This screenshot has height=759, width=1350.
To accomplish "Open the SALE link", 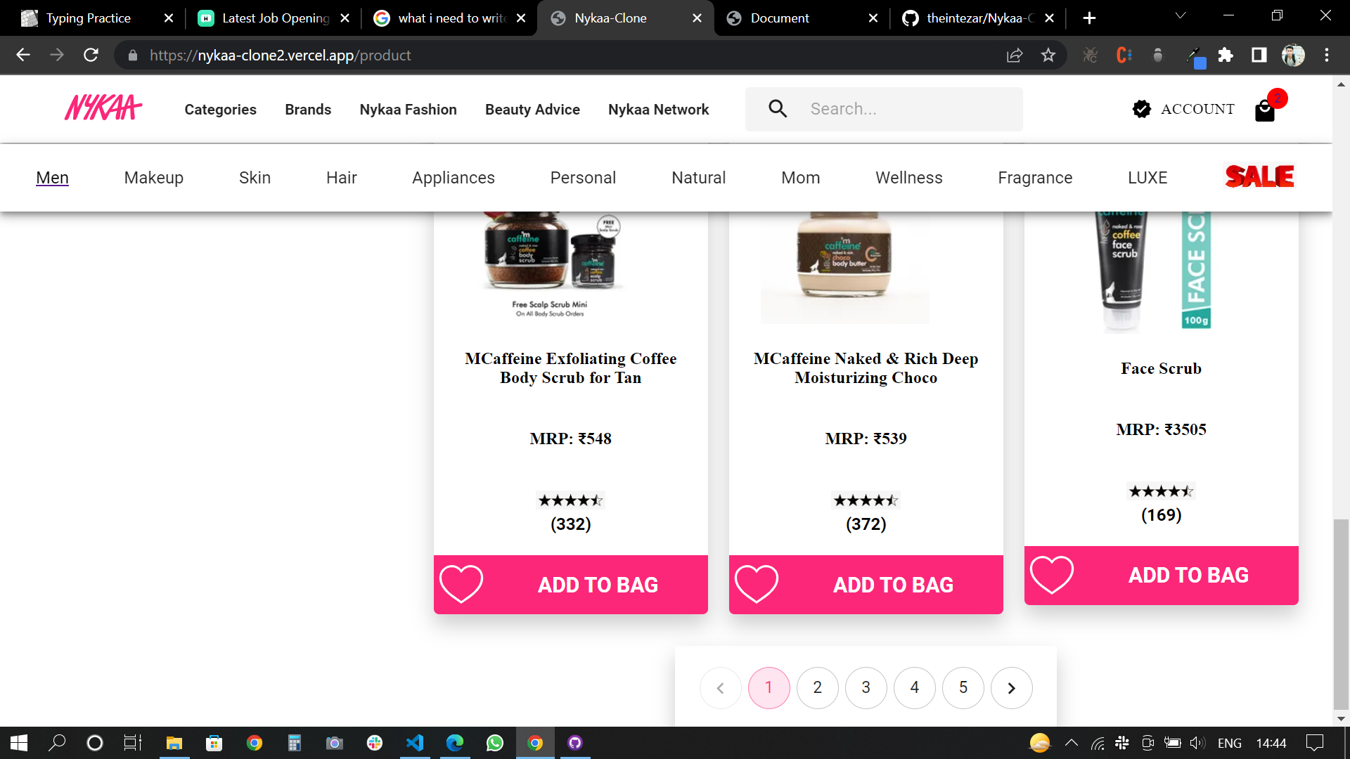I will 1259,176.
